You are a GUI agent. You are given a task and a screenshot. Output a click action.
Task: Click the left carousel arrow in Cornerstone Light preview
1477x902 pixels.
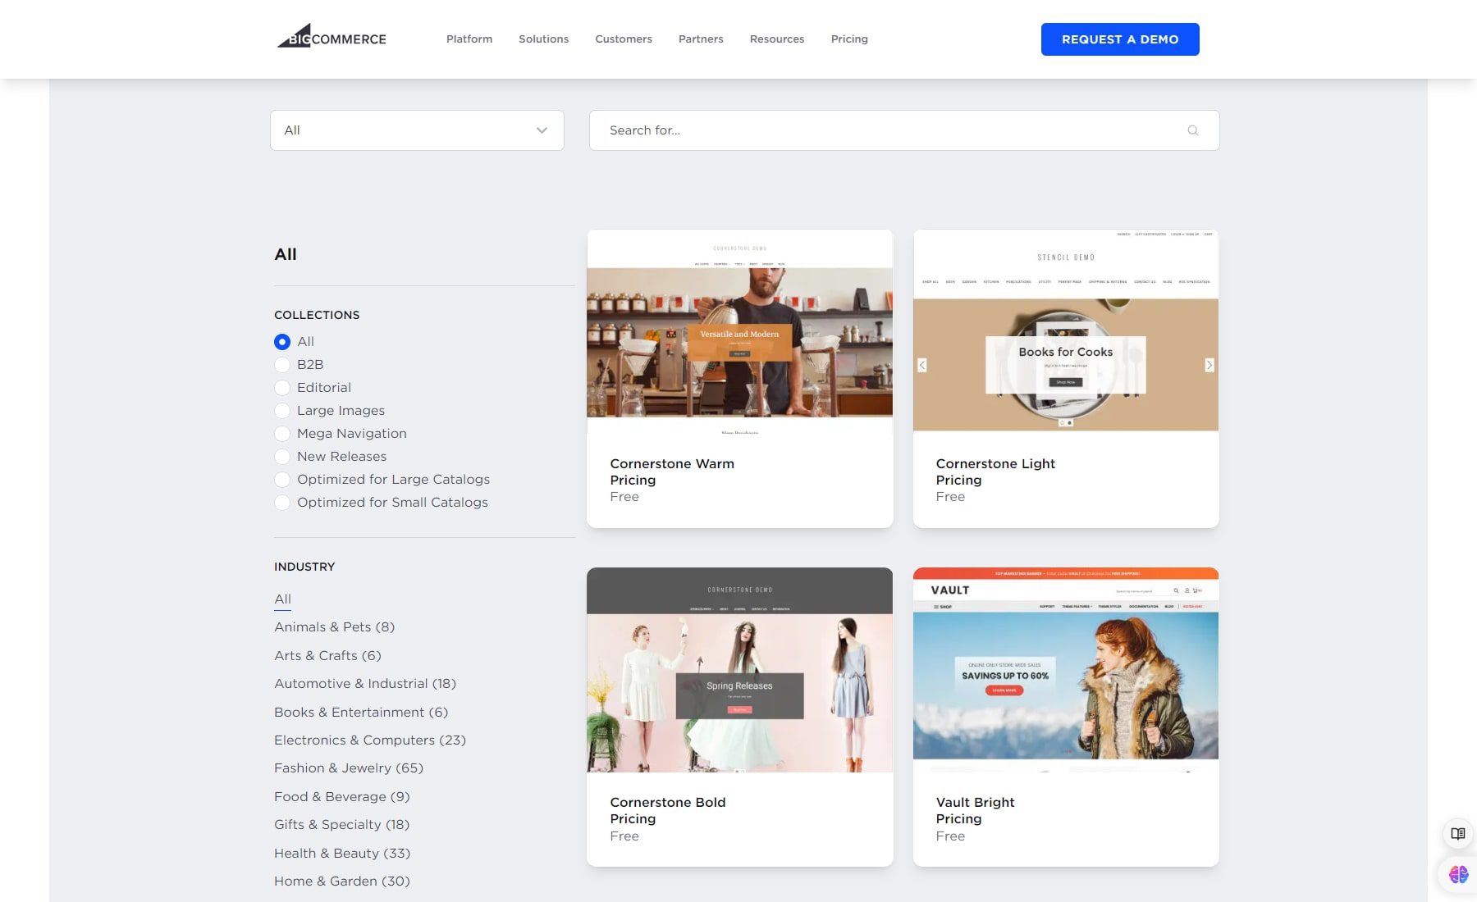tap(922, 363)
